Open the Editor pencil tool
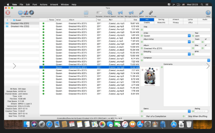The height and width of the screenshot is (133, 215). pyautogui.click(x=141, y=13)
